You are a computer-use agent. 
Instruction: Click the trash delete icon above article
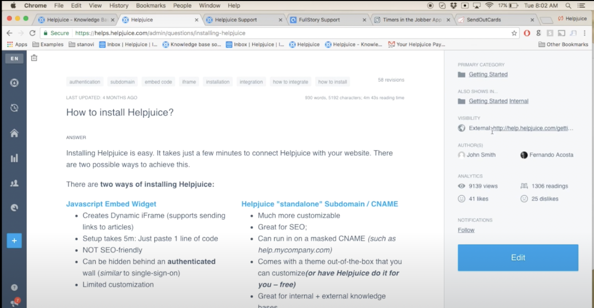tap(34, 58)
